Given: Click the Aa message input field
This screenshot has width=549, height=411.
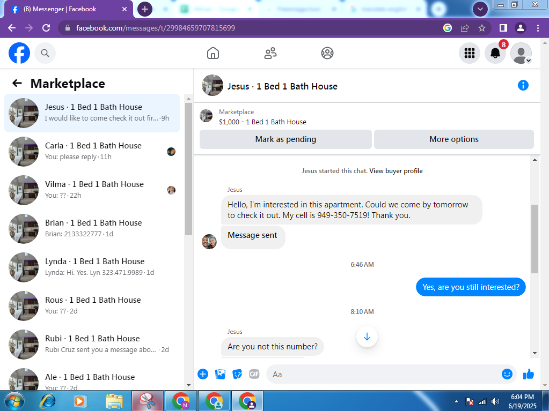Looking at the screenshot, I should 383,375.
